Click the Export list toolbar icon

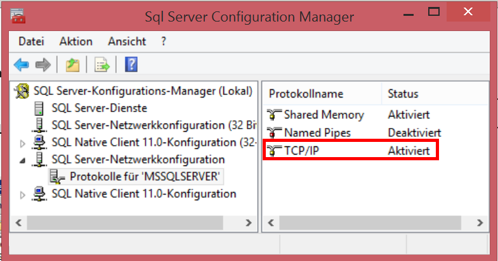pyautogui.click(x=102, y=65)
